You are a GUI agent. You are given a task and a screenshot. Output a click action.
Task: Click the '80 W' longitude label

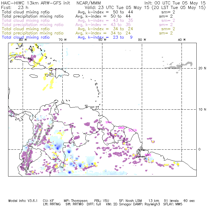pyautogui.click(x=23, y=40)
